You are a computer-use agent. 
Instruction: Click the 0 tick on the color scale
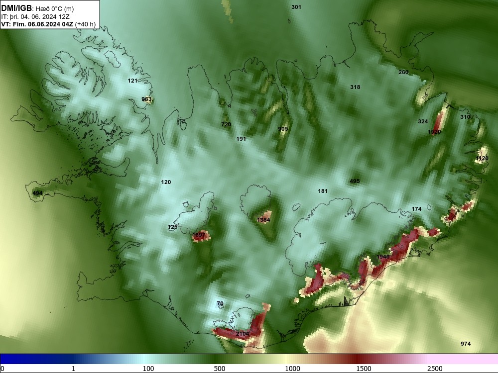(2, 369)
